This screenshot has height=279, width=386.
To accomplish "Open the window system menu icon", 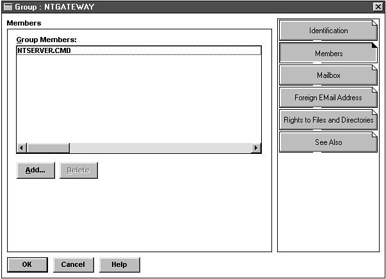I will point(8,6).
